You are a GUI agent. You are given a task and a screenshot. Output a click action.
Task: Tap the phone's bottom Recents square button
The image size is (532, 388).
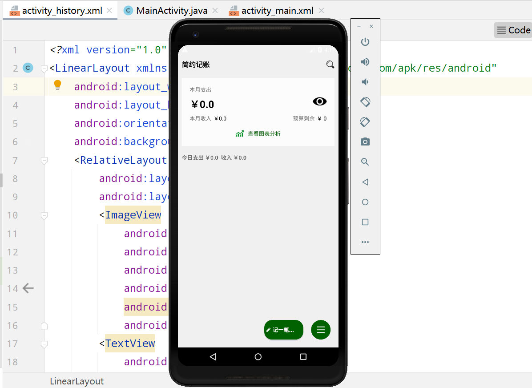(303, 357)
